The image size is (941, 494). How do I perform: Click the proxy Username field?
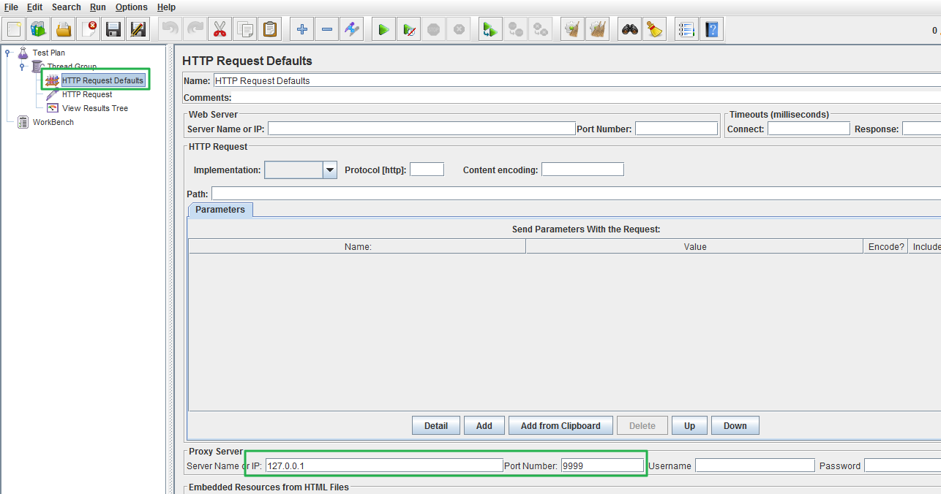pyautogui.click(x=754, y=465)
